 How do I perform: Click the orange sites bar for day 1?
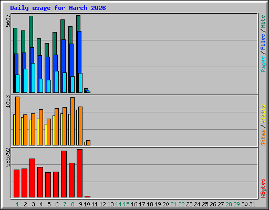(17, 121)
